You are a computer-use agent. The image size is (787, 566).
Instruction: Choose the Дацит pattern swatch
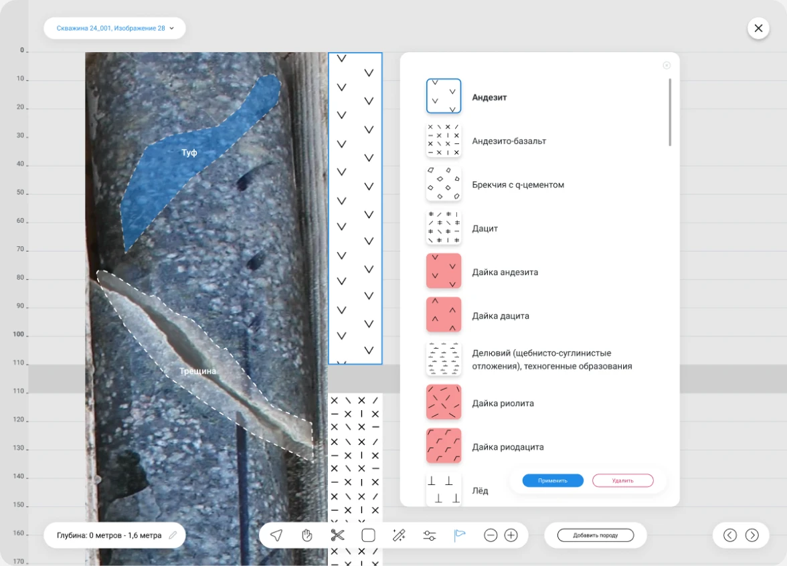pos(444,227)
